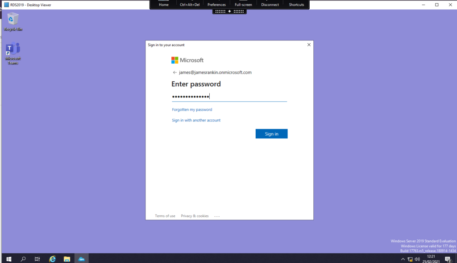
Task: Open Task View on the taskbar
Action: tap(37, 259)
